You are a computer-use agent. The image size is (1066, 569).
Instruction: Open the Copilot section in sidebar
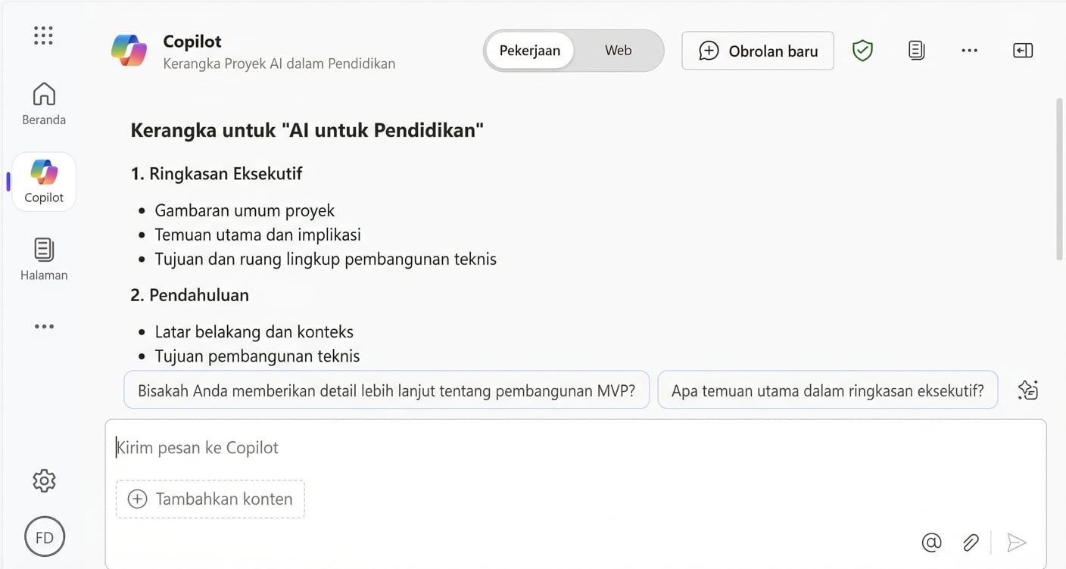(43, 180)
